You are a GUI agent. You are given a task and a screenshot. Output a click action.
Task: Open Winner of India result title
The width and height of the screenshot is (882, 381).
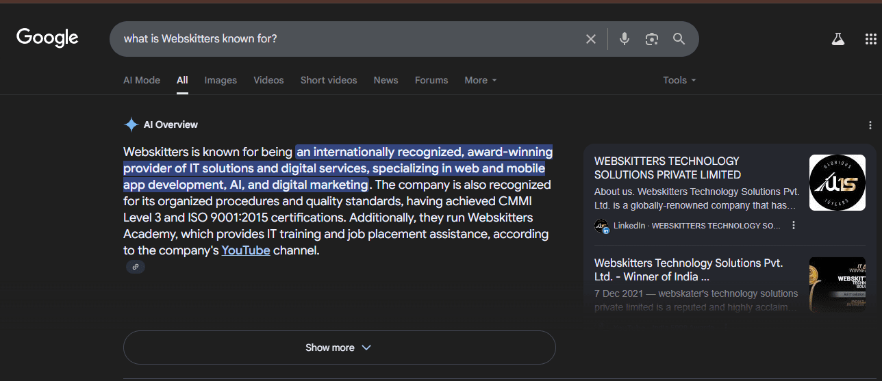689,270
